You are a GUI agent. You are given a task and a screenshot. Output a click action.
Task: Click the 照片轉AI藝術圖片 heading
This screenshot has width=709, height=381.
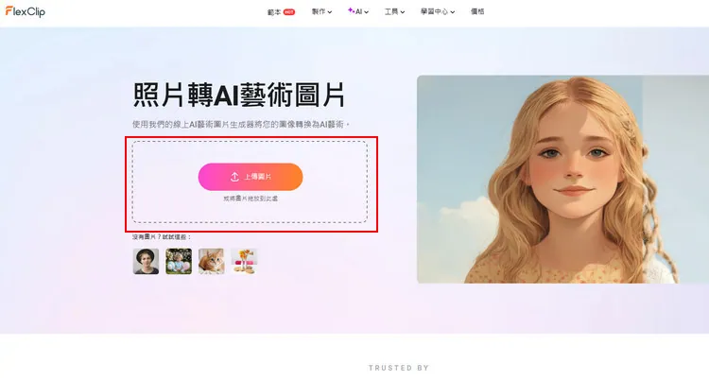tap(239, 95)
